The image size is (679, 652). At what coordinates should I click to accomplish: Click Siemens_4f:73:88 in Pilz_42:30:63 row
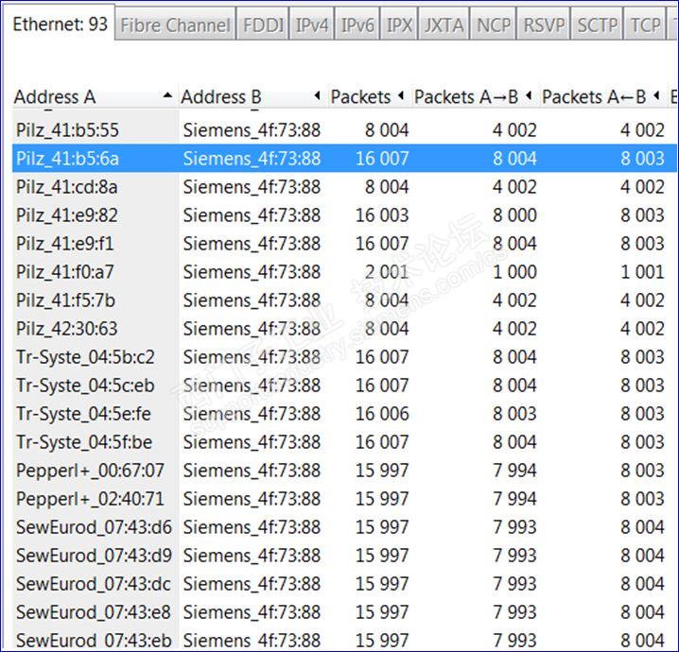pos(252,329)
